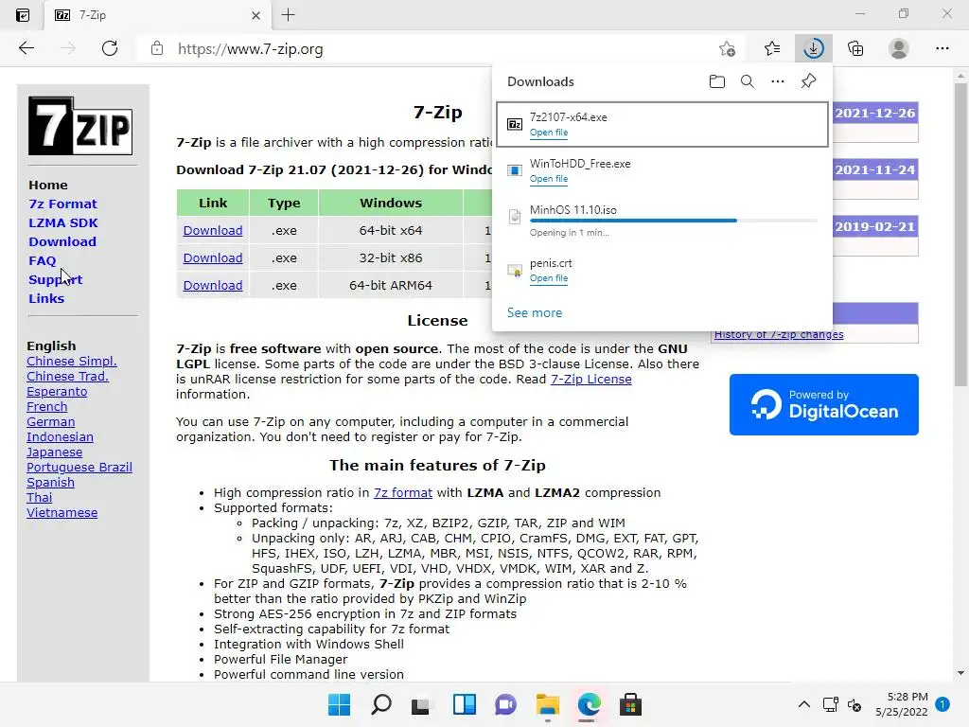Switch language to Chinese Simpl.

72,361
